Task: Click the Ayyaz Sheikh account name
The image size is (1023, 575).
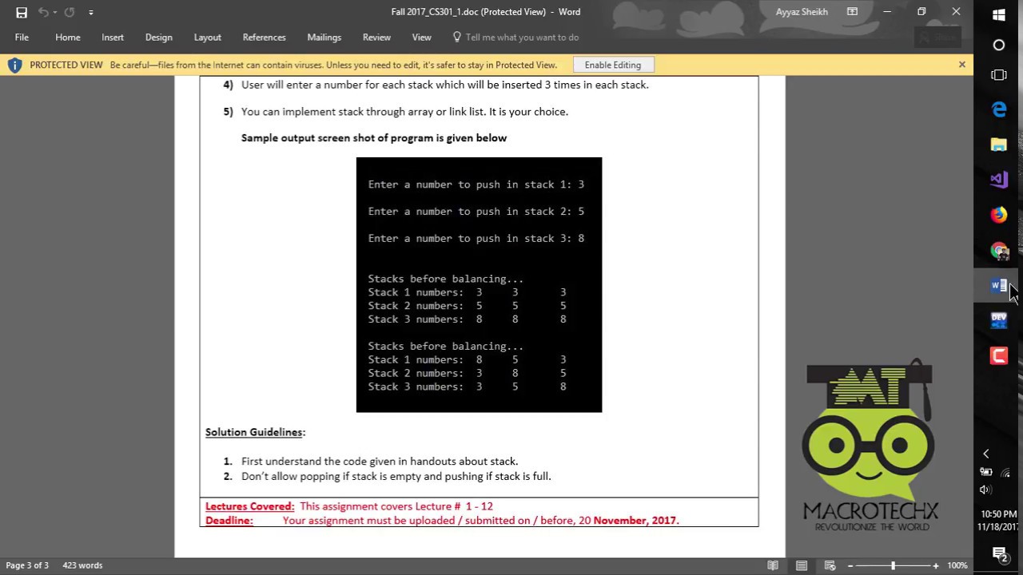Action: (x=802, y=12)
